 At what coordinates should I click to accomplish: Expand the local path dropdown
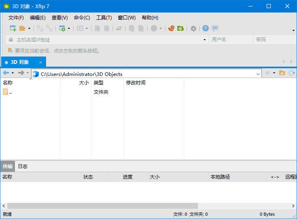tap(259, 74)
